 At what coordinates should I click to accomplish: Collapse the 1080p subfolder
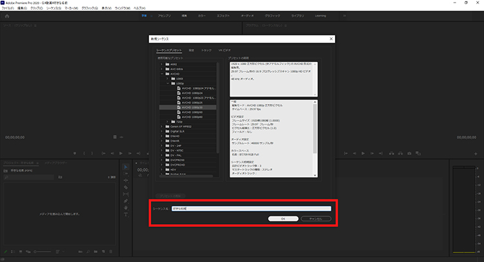(x=167, y=84)
